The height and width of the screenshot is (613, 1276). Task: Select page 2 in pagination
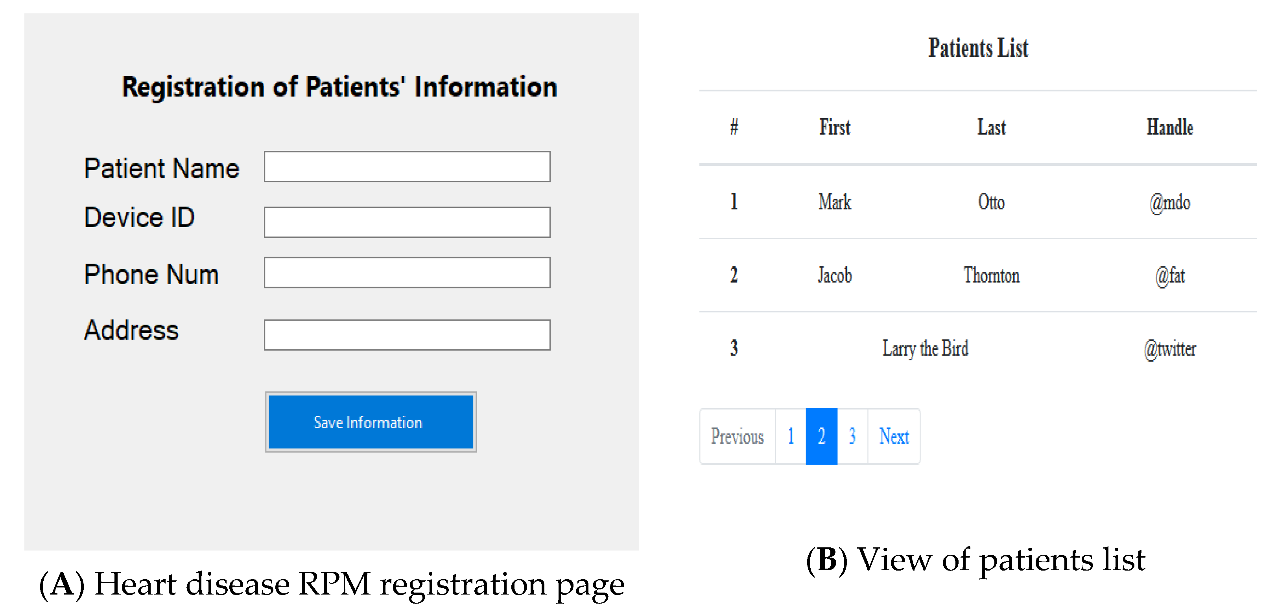(x=821, y=437)
